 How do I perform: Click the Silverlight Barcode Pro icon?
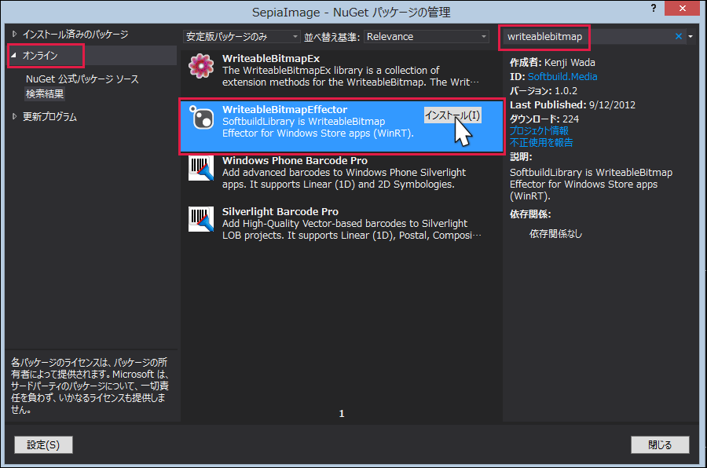(201, 219)
